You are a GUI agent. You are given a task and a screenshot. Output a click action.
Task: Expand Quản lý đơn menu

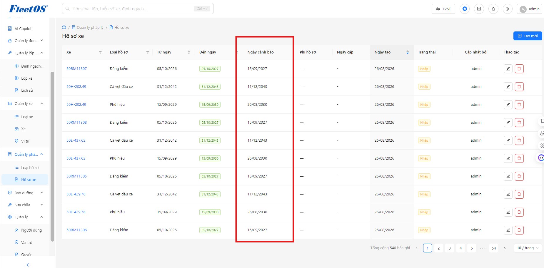[x=26, y=41]
